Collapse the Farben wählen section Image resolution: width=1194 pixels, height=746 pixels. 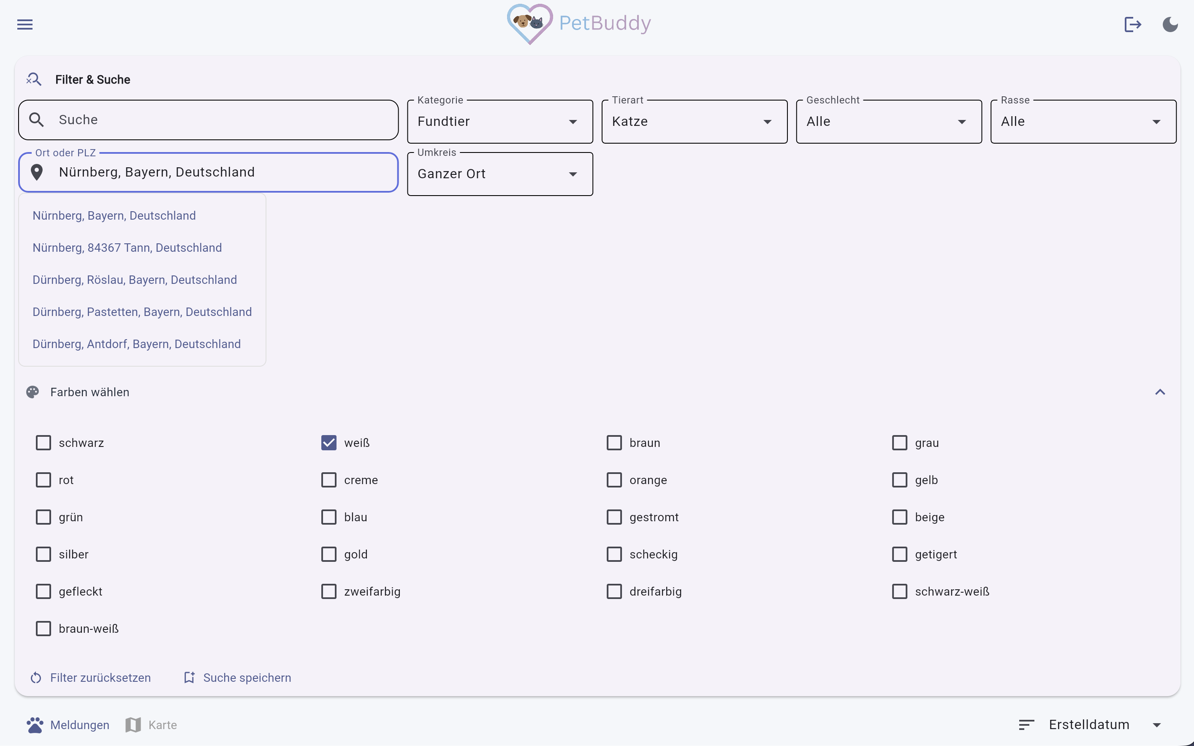click(1160, 392)
